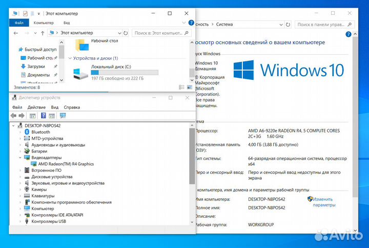Image resolution: width=369 pixels, height=248 pixels.
Task: Click the AMD A6-9220e processor text
Action: 294,133
